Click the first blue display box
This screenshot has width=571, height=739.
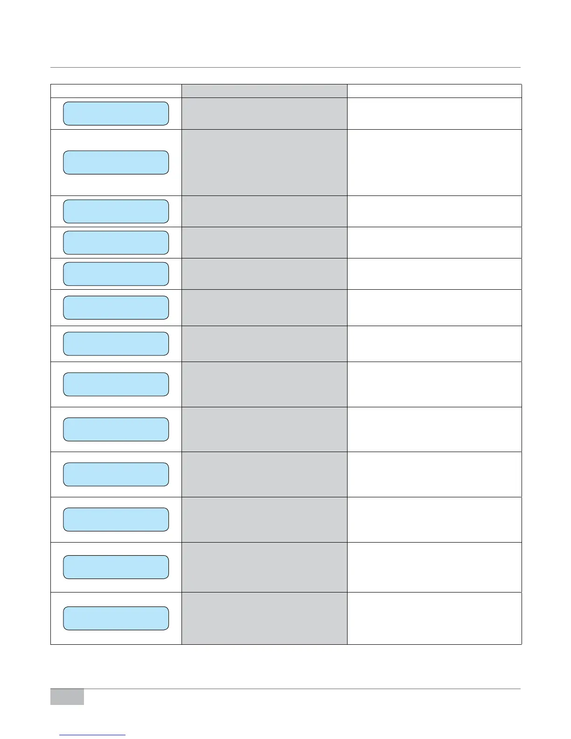coord(116,113)
